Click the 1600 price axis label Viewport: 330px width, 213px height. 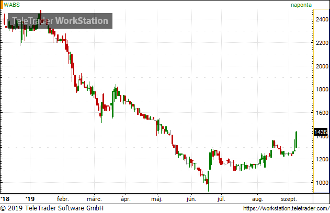coord(322,113)
